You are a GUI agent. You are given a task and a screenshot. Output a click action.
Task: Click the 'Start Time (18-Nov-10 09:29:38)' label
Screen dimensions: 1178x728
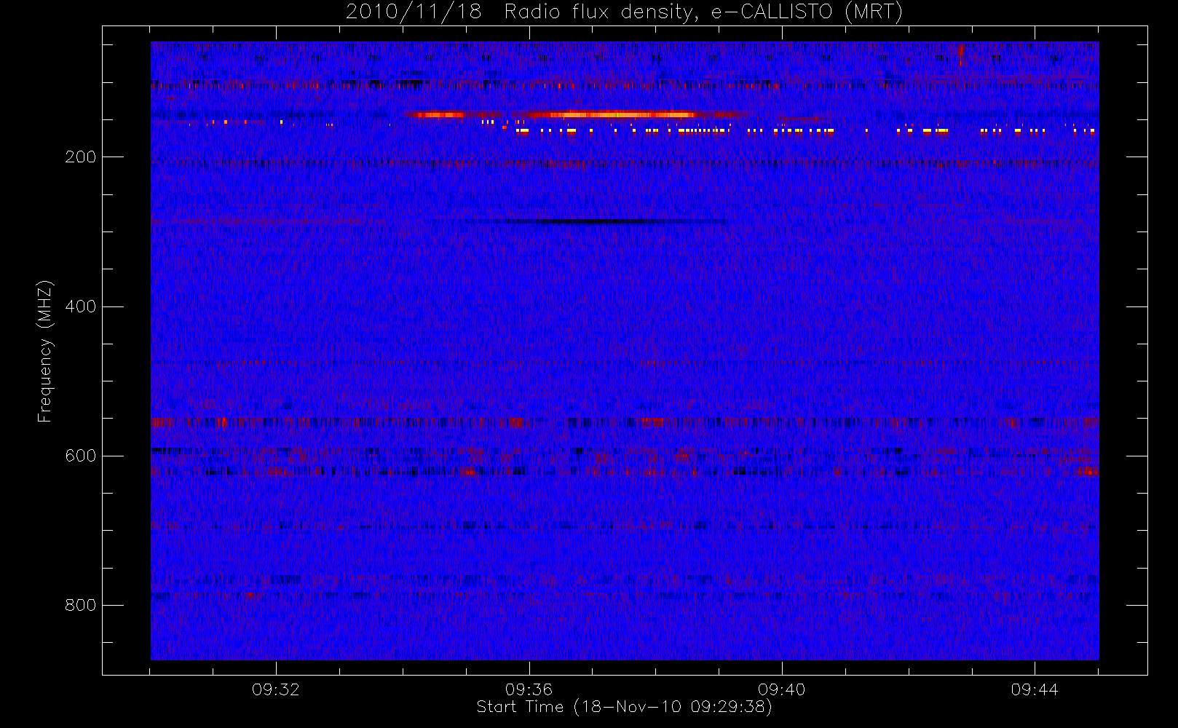pos(624,707)
